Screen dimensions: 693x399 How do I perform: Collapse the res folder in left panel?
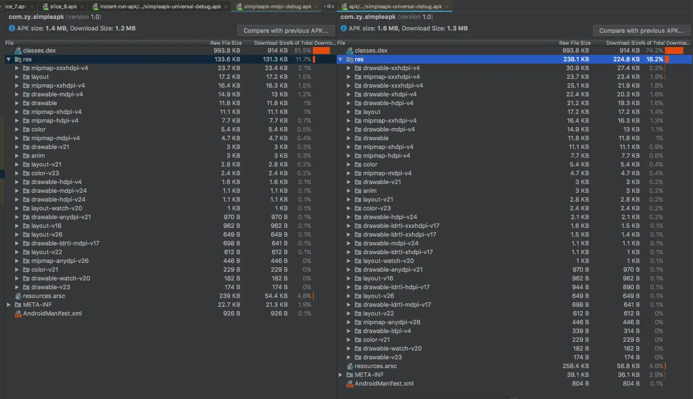coord(8,59)
